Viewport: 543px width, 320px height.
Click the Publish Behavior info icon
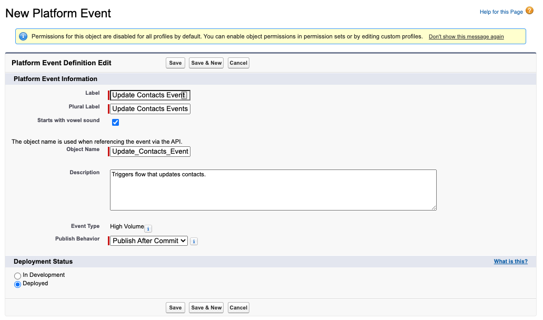pyautogui.click(x=194, y=241)
